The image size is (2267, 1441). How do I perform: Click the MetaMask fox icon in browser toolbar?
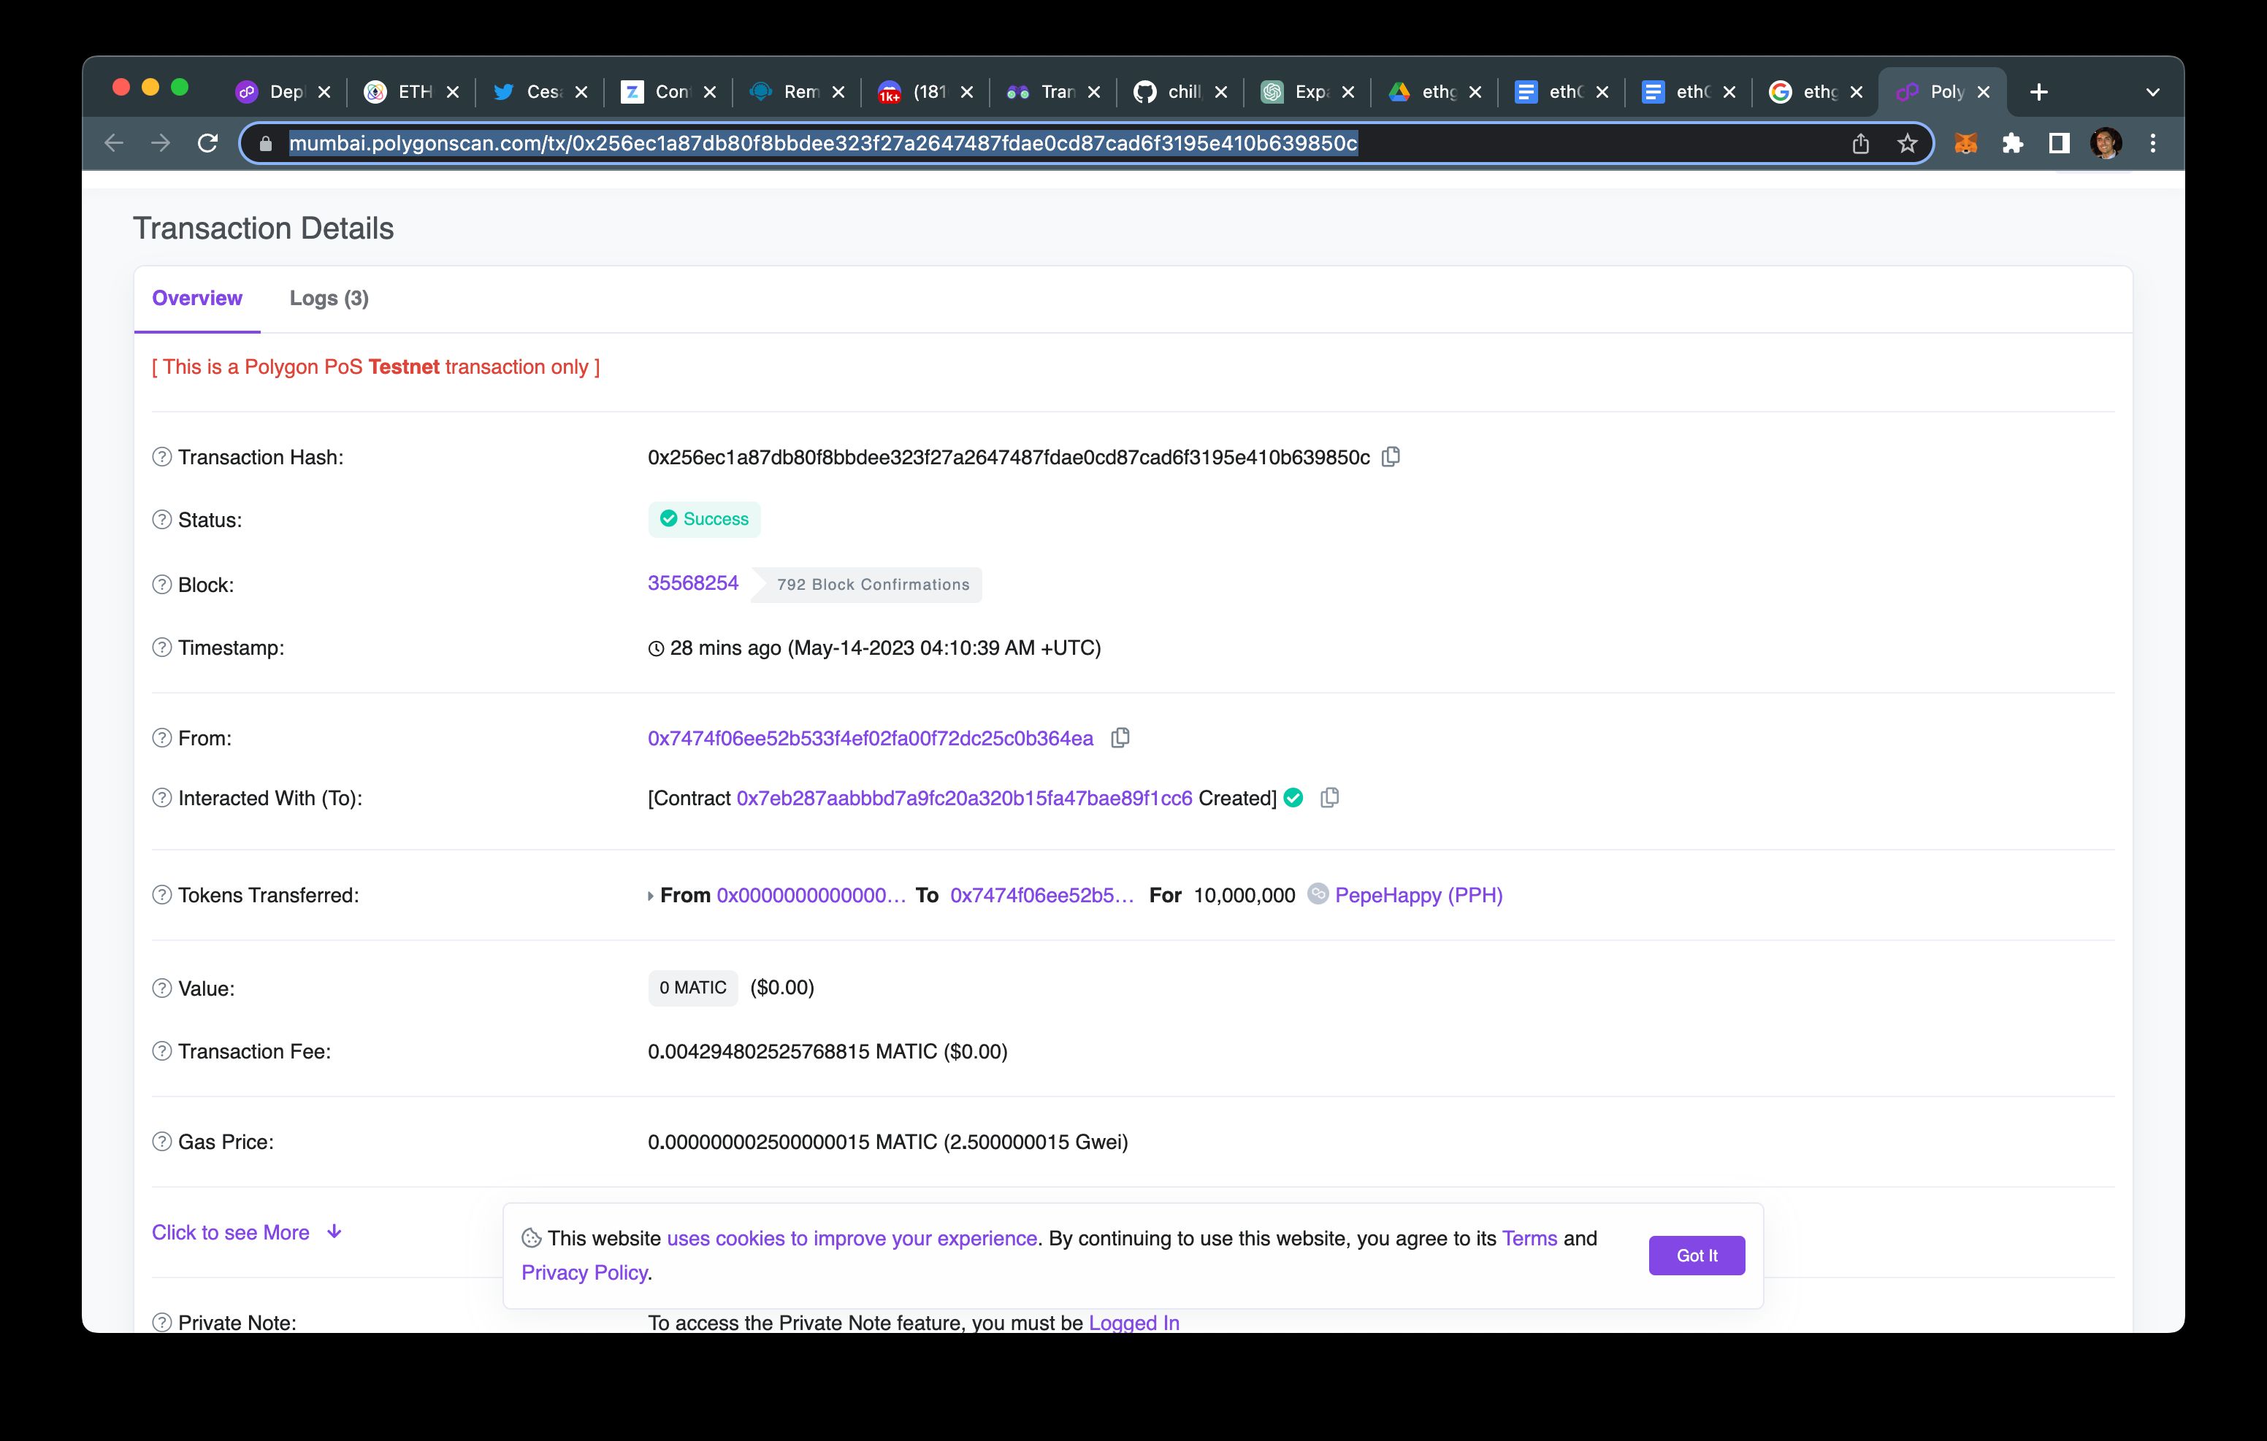[x=1968, y=144]
